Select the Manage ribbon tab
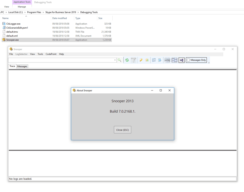Viewport: 244px width, 192px height. tap(22, 7)
